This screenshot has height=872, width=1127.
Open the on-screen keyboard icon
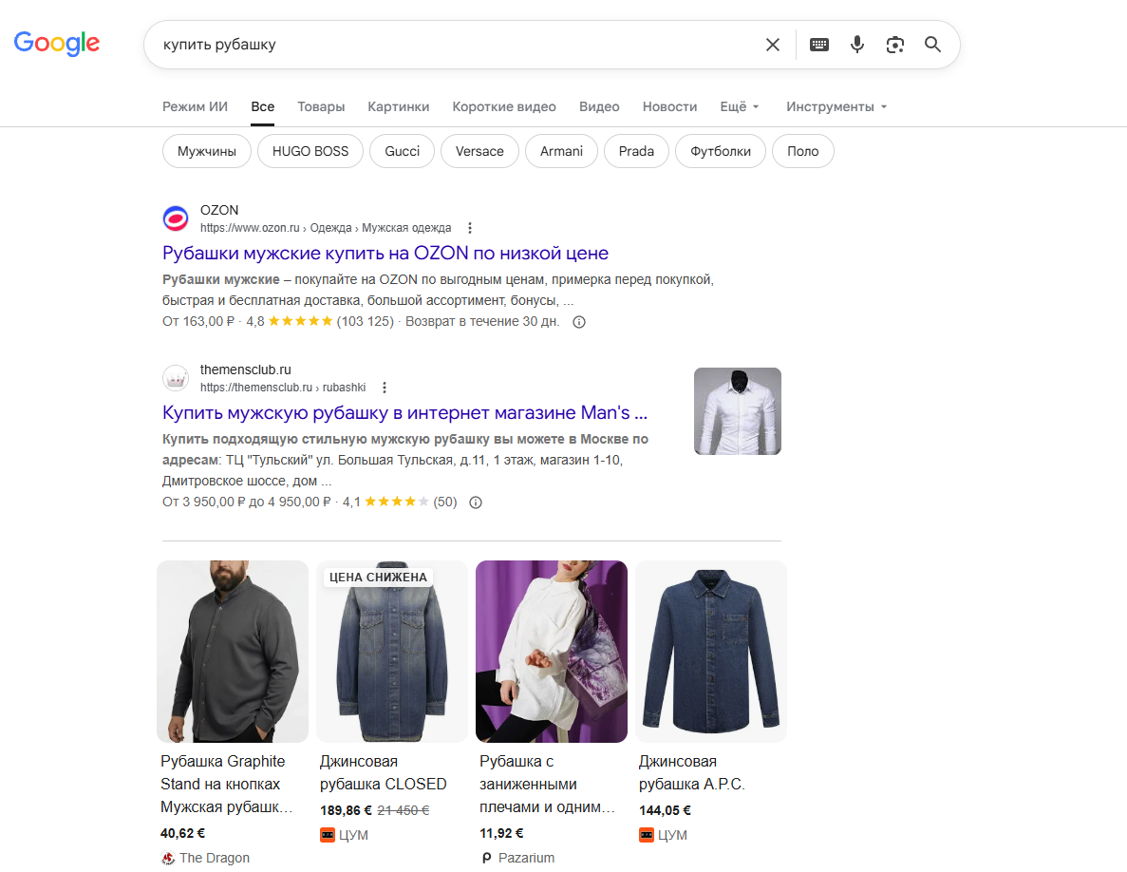click(819, 45)
